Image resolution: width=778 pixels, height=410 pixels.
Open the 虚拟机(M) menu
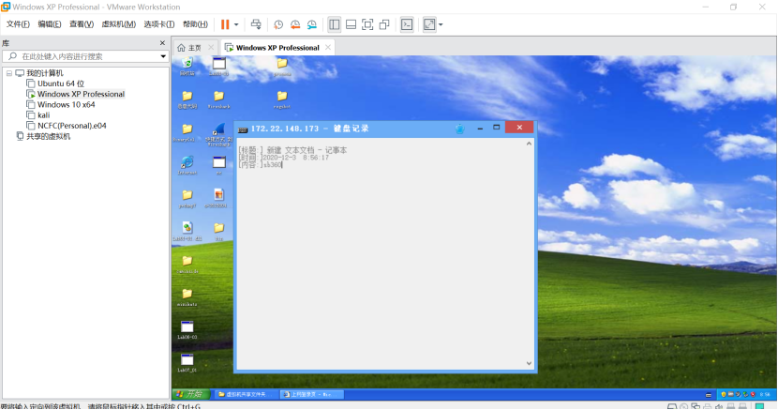(x=119, y=23)
